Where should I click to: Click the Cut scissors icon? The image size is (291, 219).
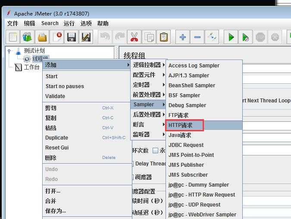click(135, 37)
